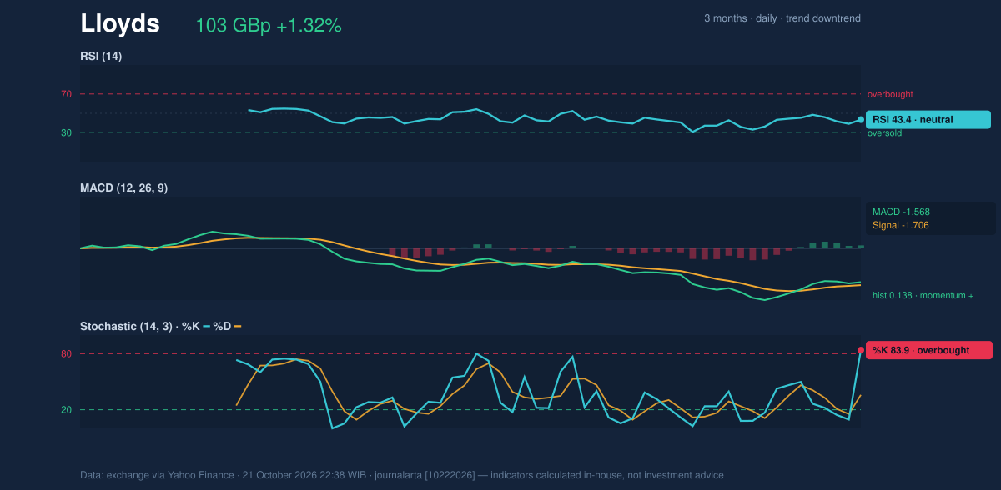Click the MACD (12, 26, 9) heading

123,188
